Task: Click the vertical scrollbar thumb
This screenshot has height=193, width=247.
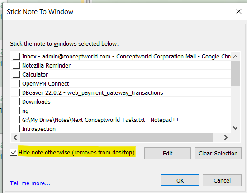Action: coord(236,74)
